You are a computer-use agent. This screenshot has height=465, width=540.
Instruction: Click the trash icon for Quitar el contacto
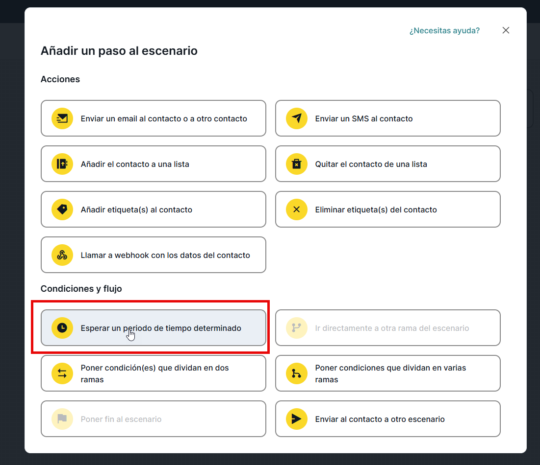[x=296, y=164]
